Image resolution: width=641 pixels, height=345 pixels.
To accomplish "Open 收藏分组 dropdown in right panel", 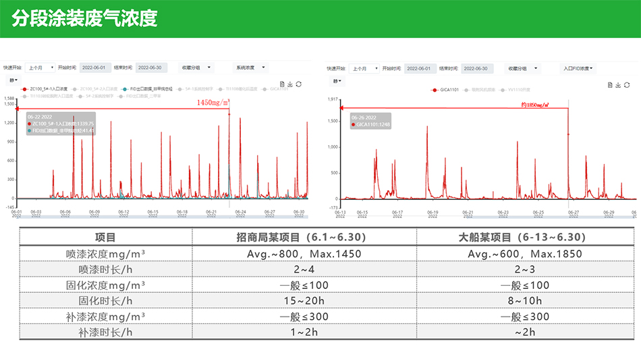I will point(523,68).
